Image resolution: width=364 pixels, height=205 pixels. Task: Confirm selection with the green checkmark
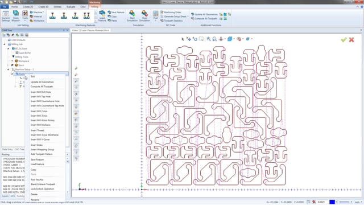click(344, 40)
